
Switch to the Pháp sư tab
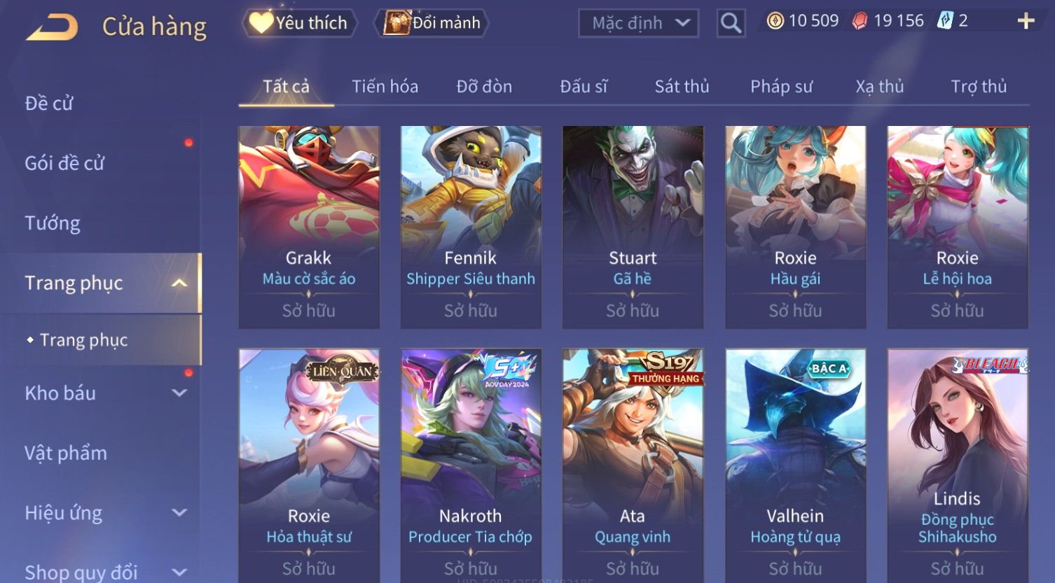pyautogui.click(x=781, y=87)
